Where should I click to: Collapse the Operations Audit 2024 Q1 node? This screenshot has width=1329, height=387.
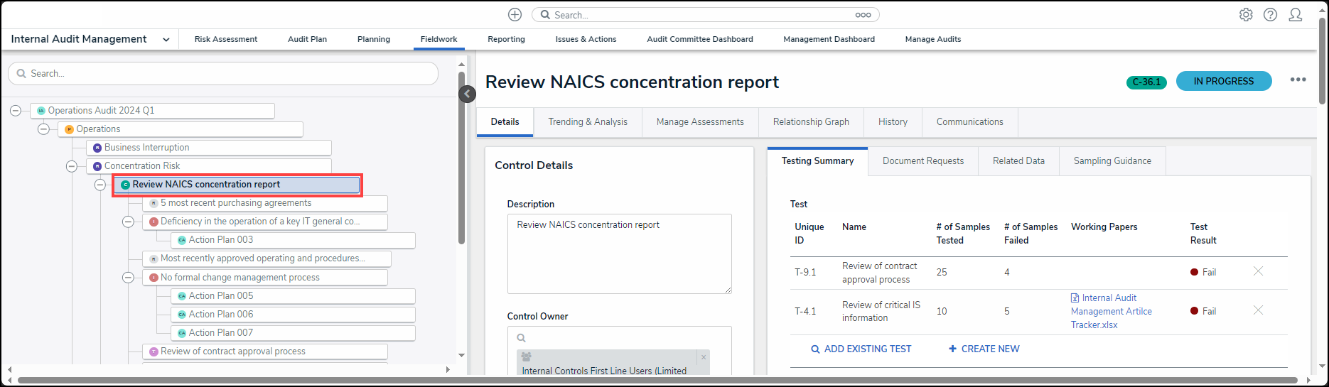pyautogui.click(x=16, y=110)
